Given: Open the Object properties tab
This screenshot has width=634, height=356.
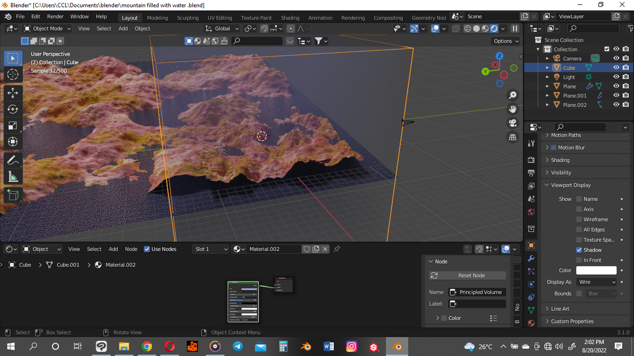Looking at the screenshot, I should coord(531,245).
